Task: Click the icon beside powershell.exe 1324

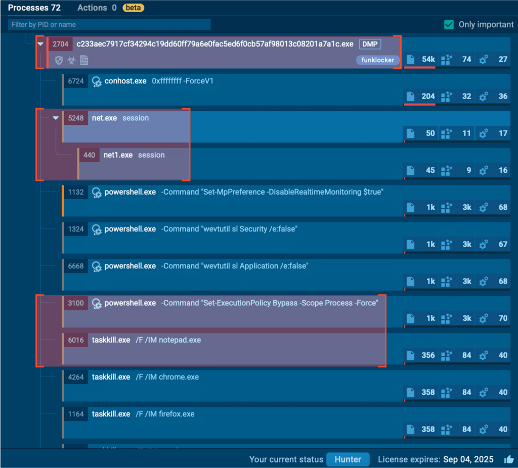Action: pyautogui.click(x=97, y=229)
